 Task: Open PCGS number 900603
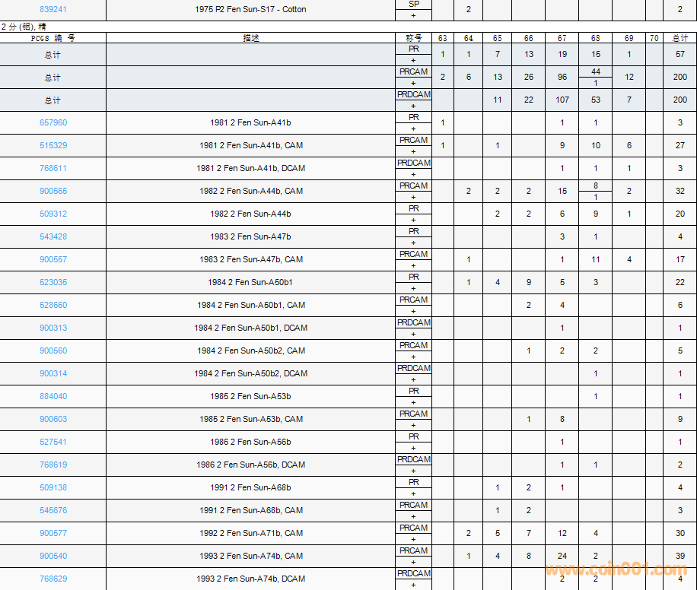(x=53, y=419)
